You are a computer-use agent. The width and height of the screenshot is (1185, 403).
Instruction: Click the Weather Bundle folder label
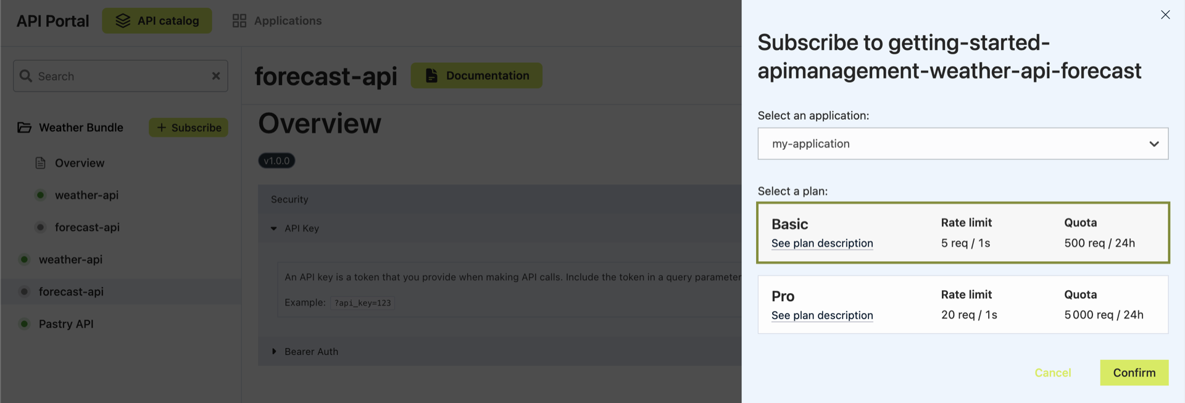(81, 128)
